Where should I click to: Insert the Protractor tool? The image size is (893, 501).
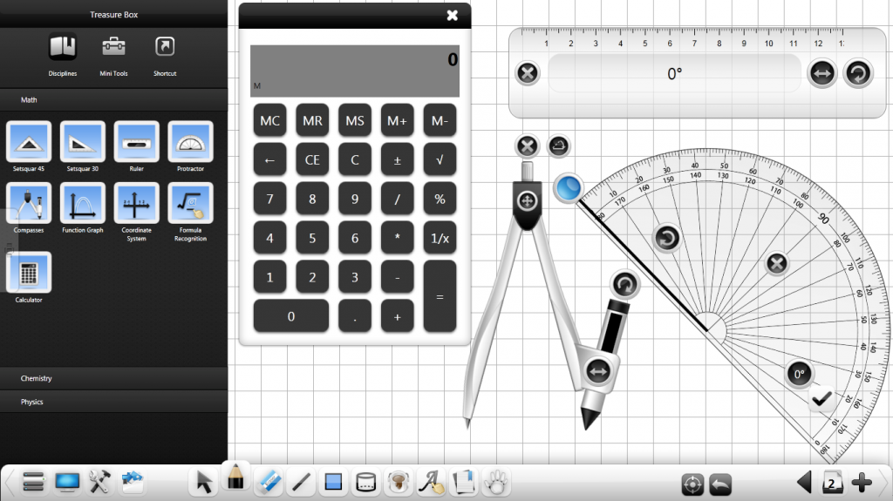190,142
